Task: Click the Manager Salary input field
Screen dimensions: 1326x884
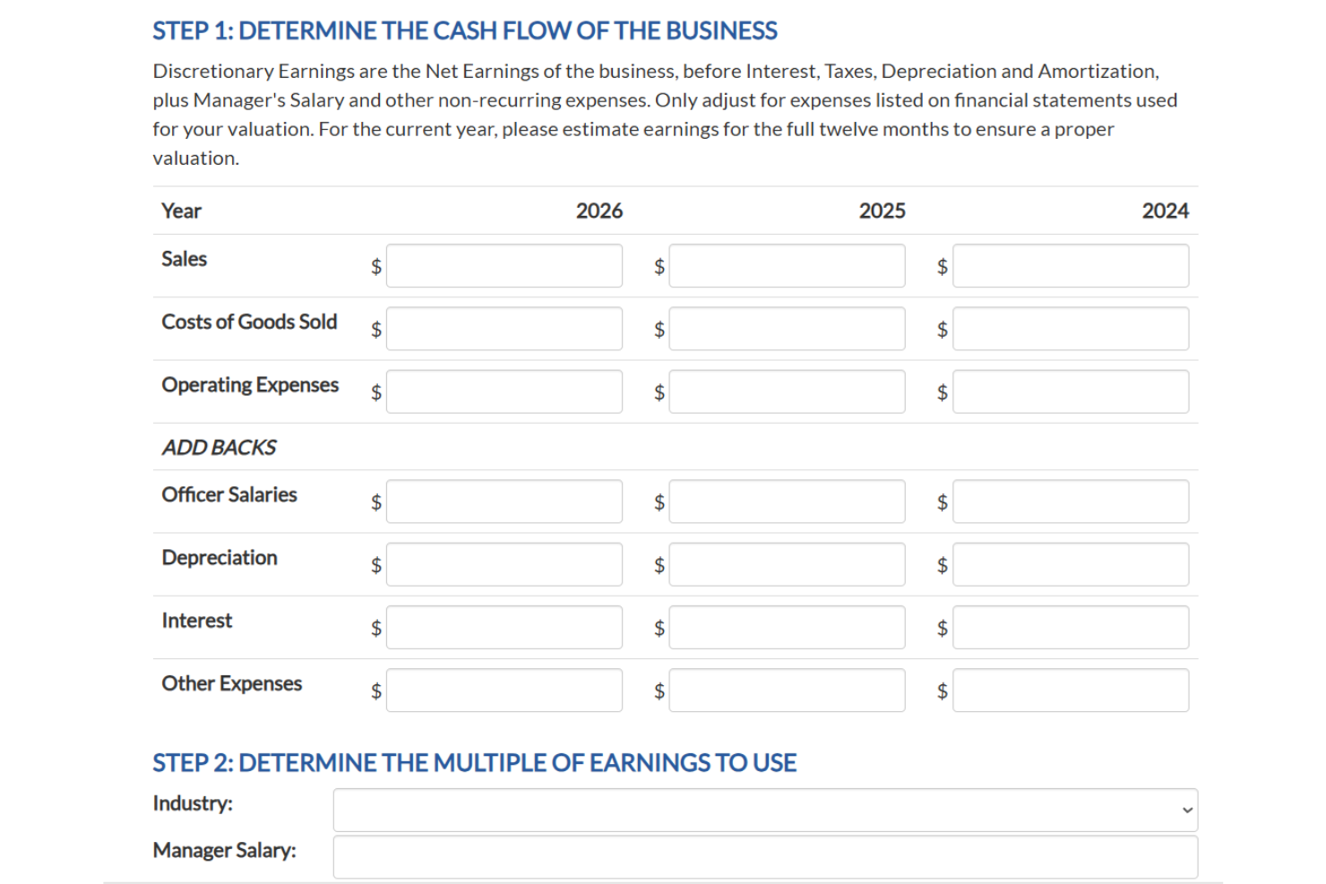Action: tap(764, 857)
